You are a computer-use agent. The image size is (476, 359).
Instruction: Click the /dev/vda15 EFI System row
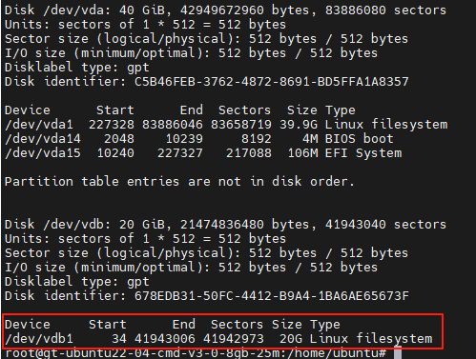click(x=203, y=153)
